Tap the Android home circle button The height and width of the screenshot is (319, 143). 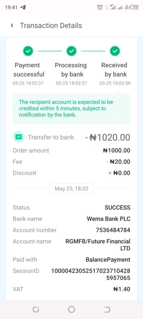71,310
